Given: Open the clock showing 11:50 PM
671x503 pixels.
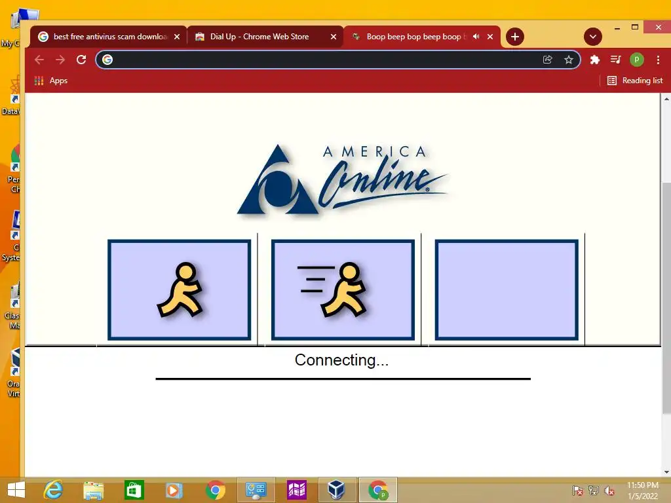Looking at the screenshot, I should click(643, 491).
